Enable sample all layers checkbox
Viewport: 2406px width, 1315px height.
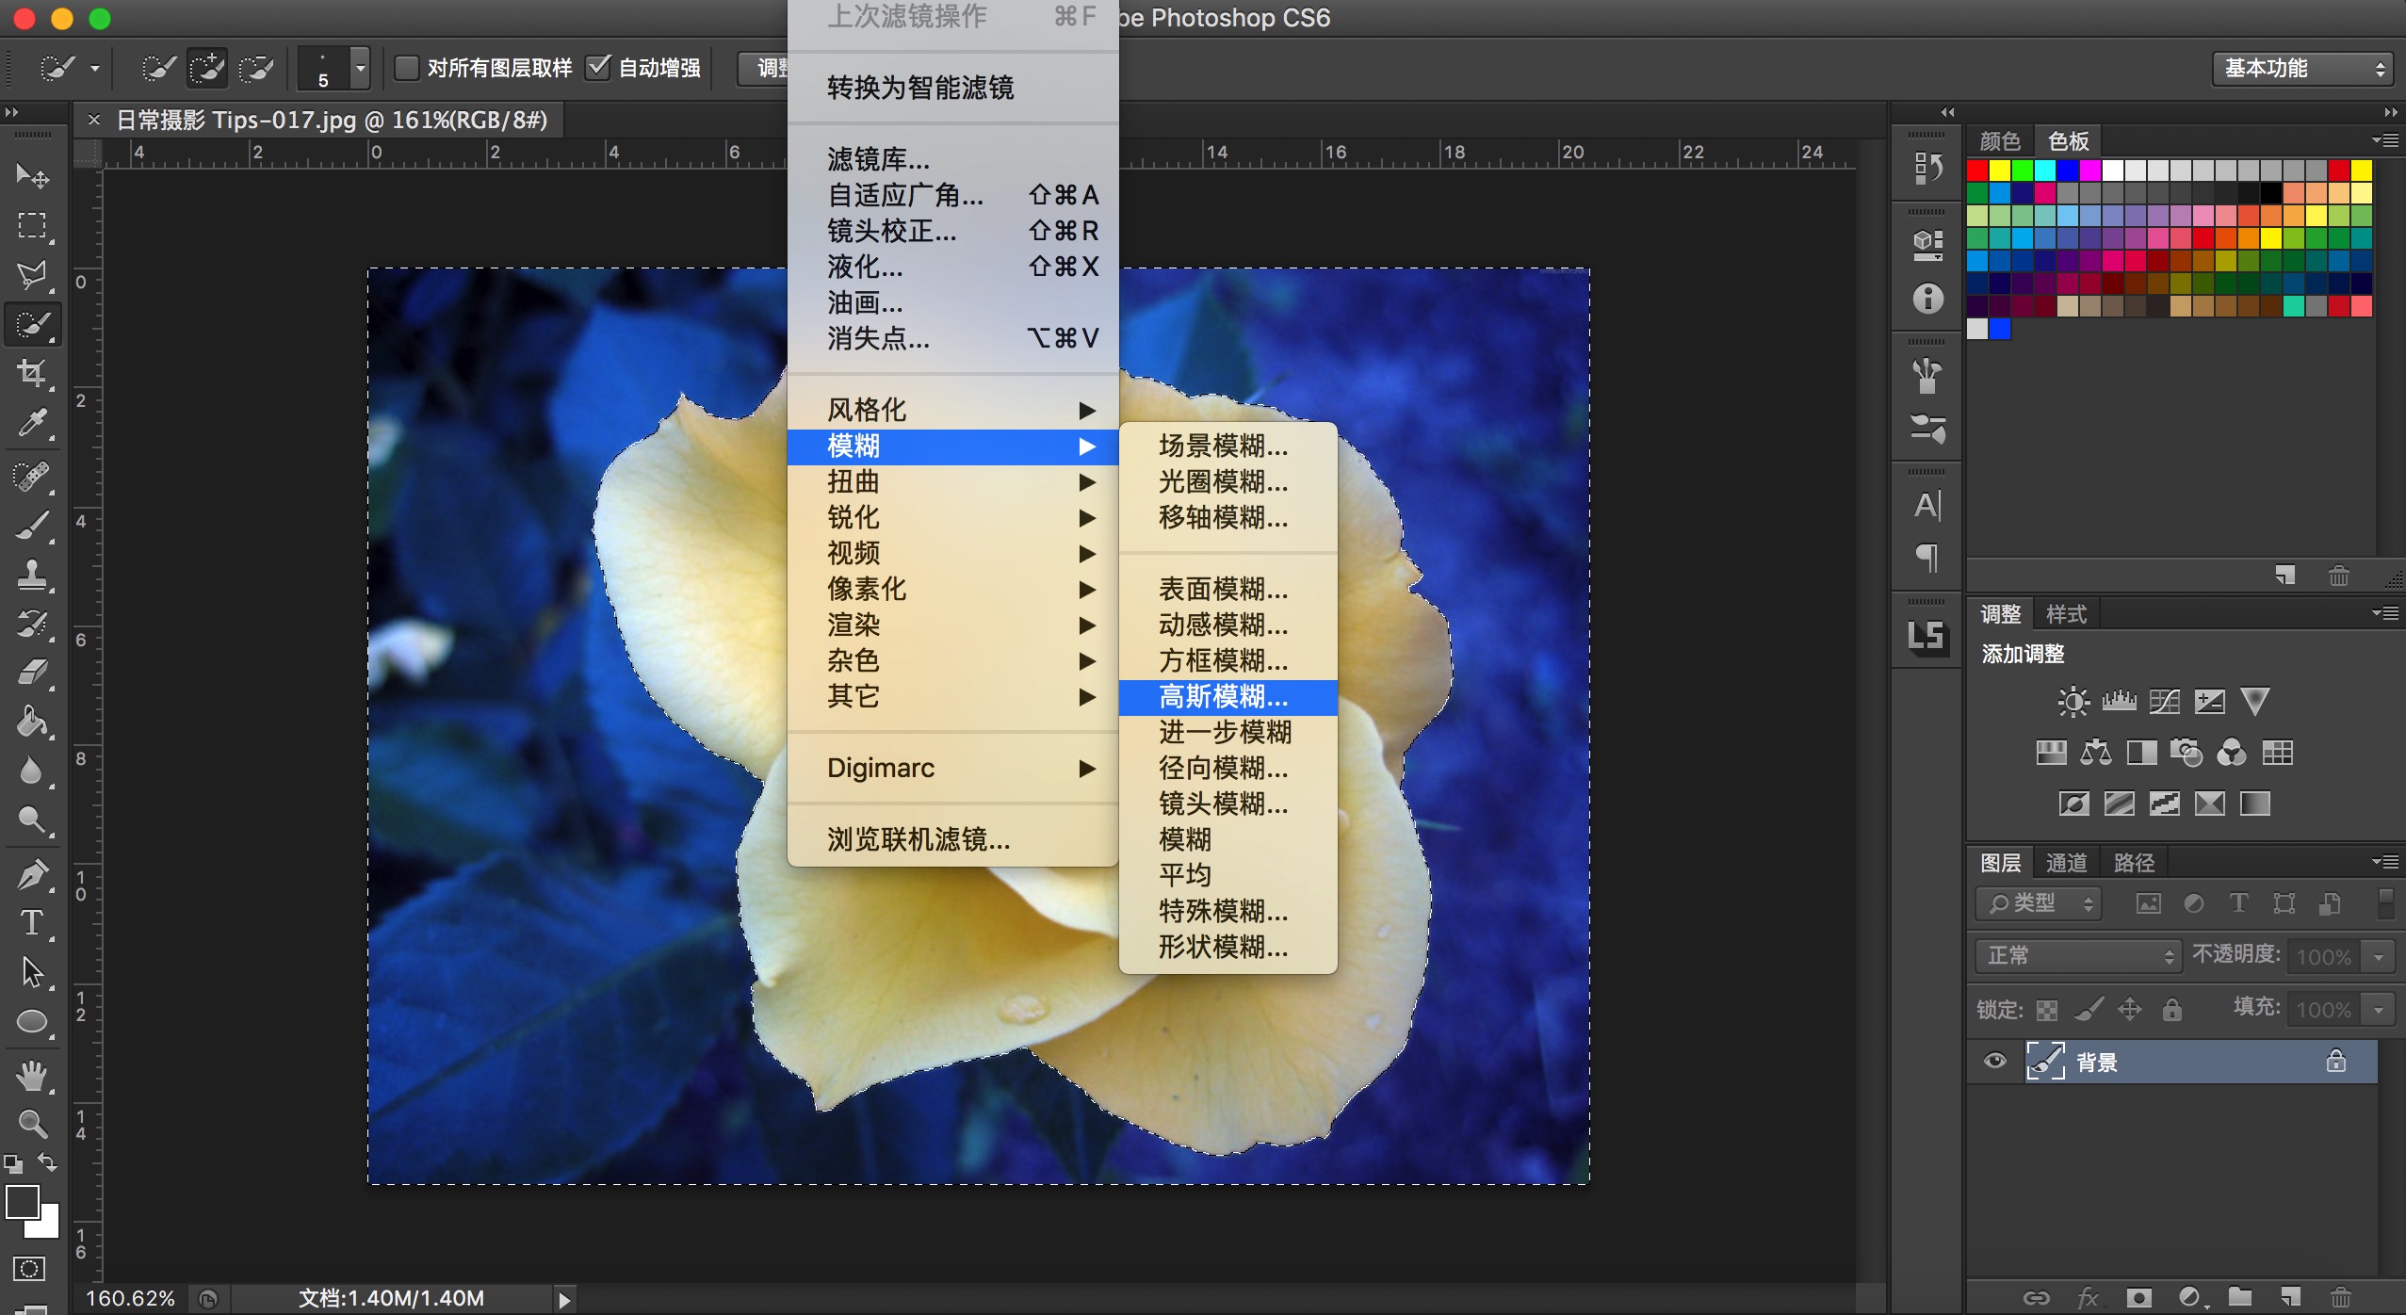point(406,68)
